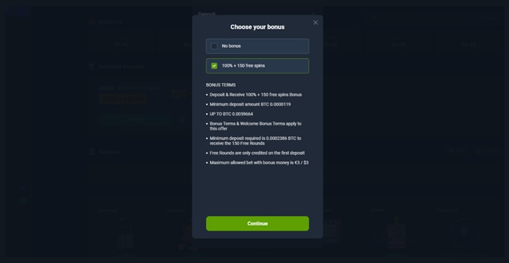This screenshot has width=509, height=263.
Task: Close the Choose your bonus dialog
Action: click(315, 22)
